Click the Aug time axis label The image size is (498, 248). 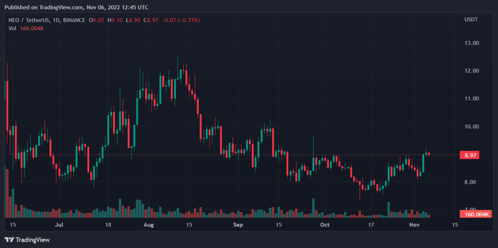tap(149, 225)
